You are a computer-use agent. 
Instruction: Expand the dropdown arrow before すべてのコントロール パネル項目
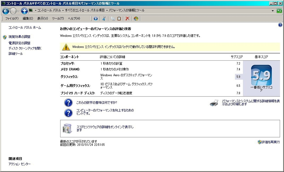point(63,11)
